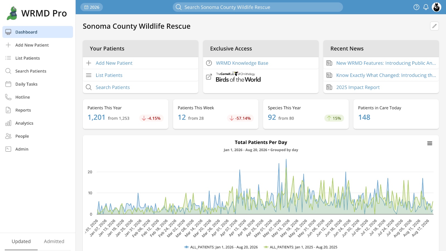Select Dashboard in the sidebar
Screen dimensions: 446x251
[x=38, y=32]
